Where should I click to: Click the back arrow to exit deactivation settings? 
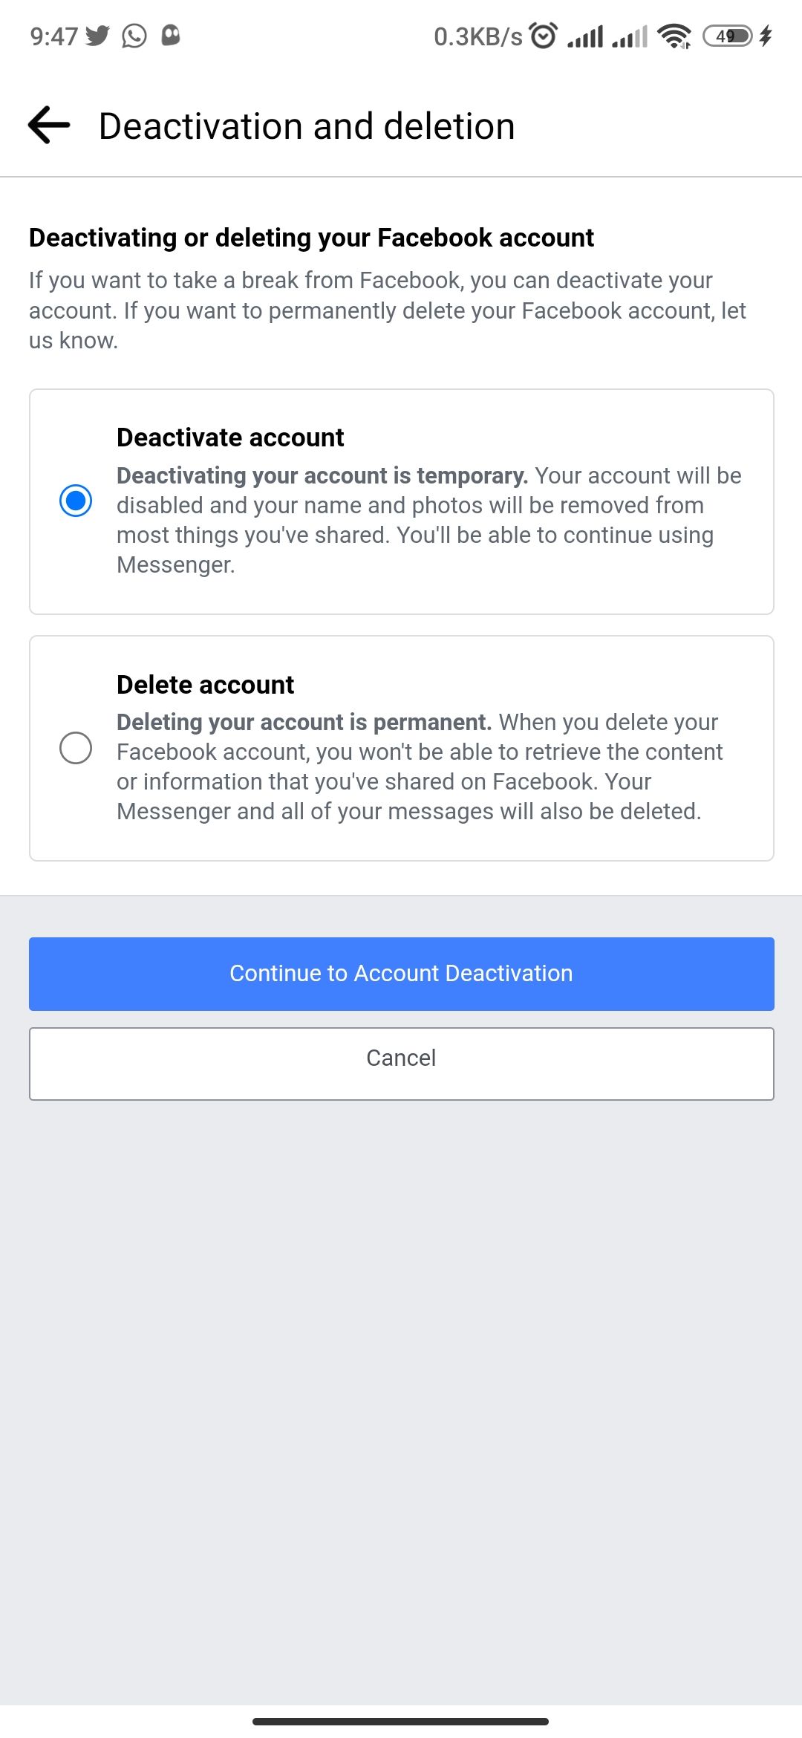(x=48, y=125)
